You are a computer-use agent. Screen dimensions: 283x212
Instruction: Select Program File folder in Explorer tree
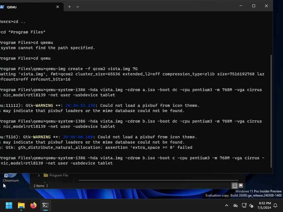click(56, 175)
